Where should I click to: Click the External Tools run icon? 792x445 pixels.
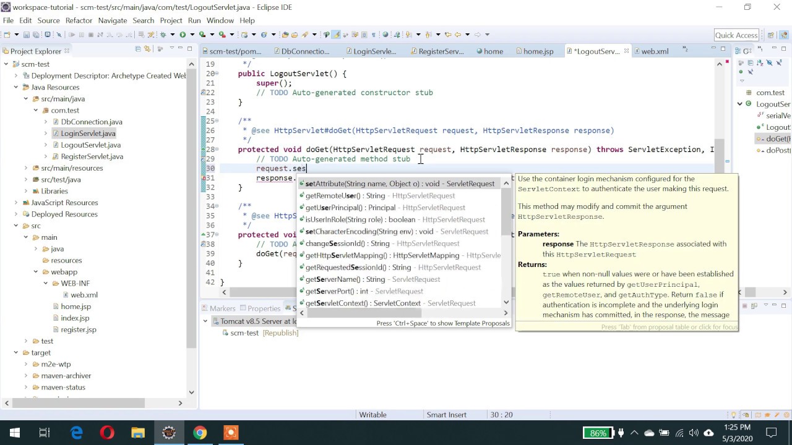222,35
